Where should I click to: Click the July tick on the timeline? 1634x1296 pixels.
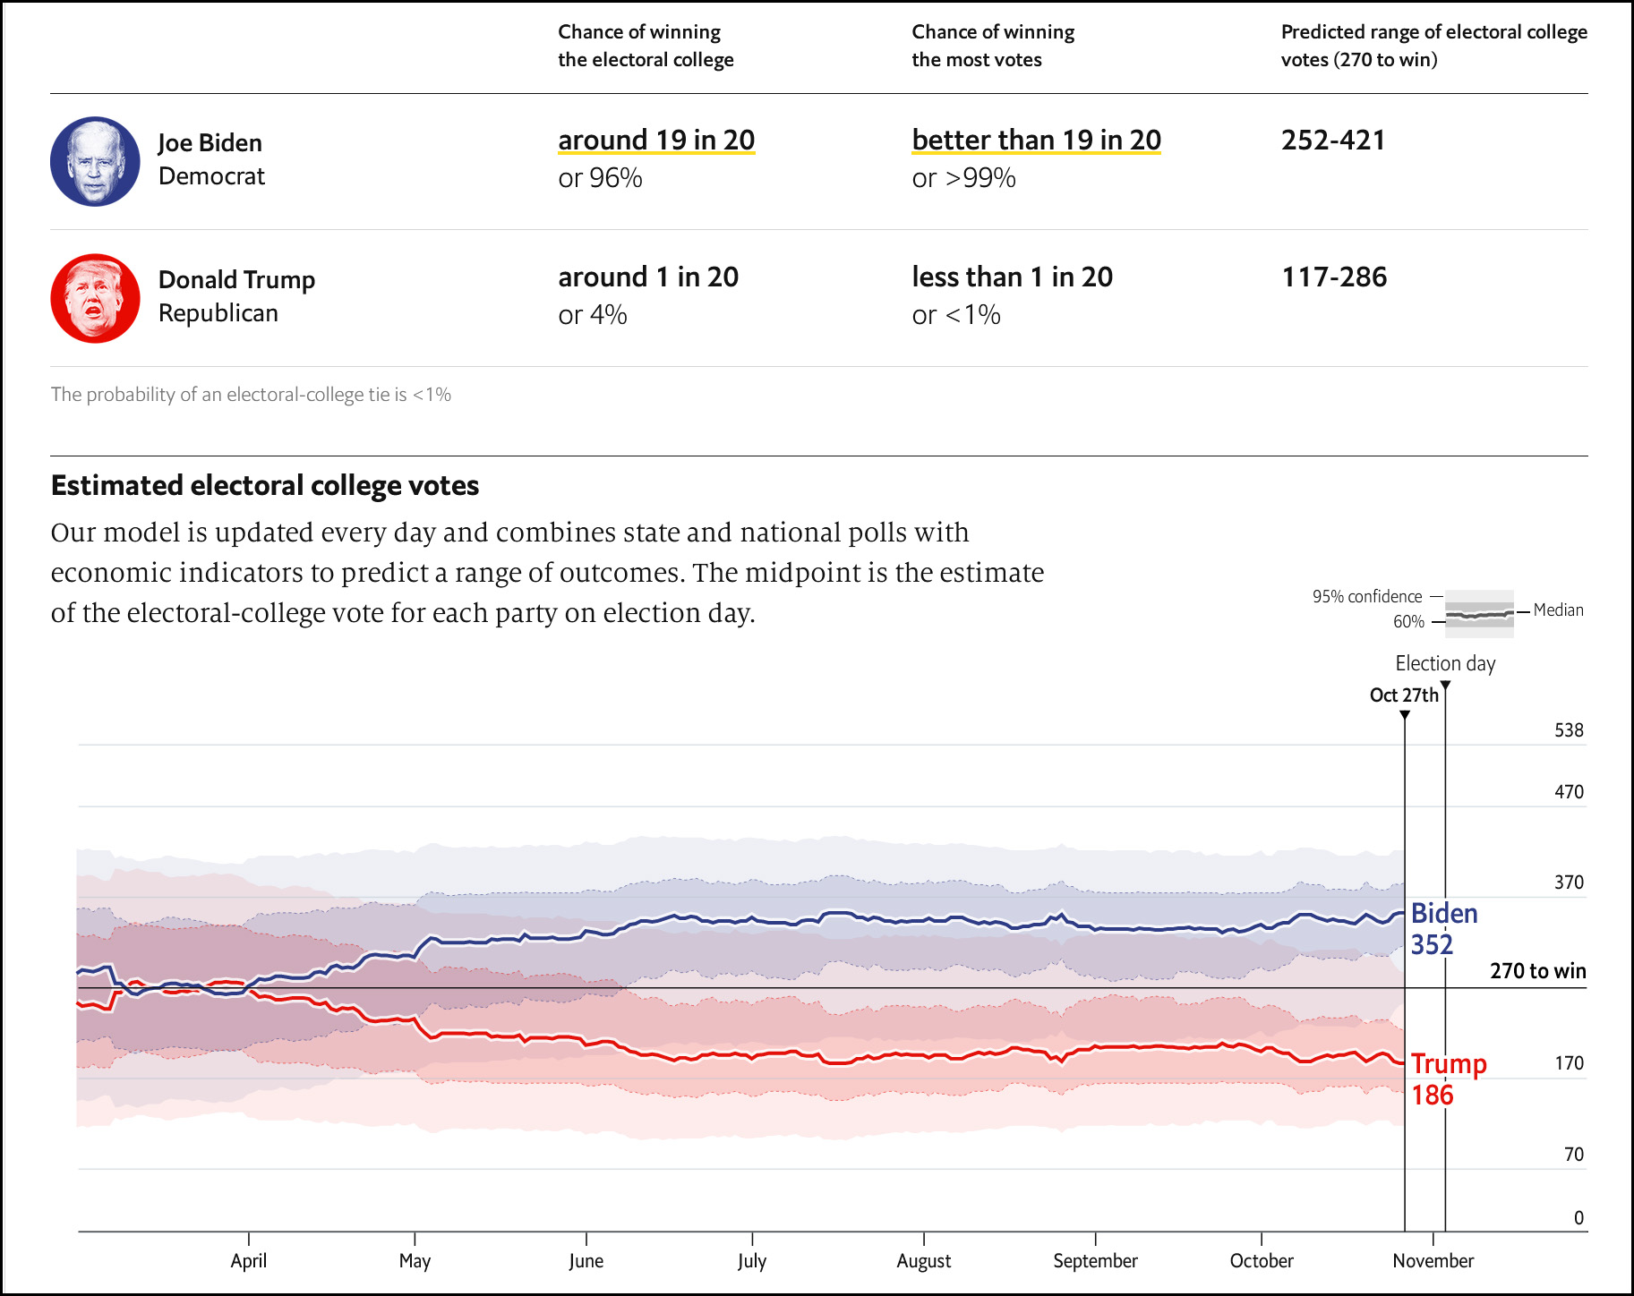pos(752,1239)
